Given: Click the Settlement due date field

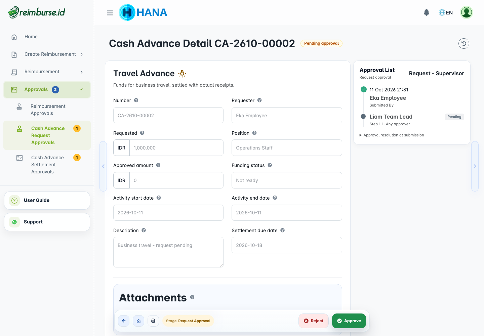Looking at the screenshot, I should 287,245.
